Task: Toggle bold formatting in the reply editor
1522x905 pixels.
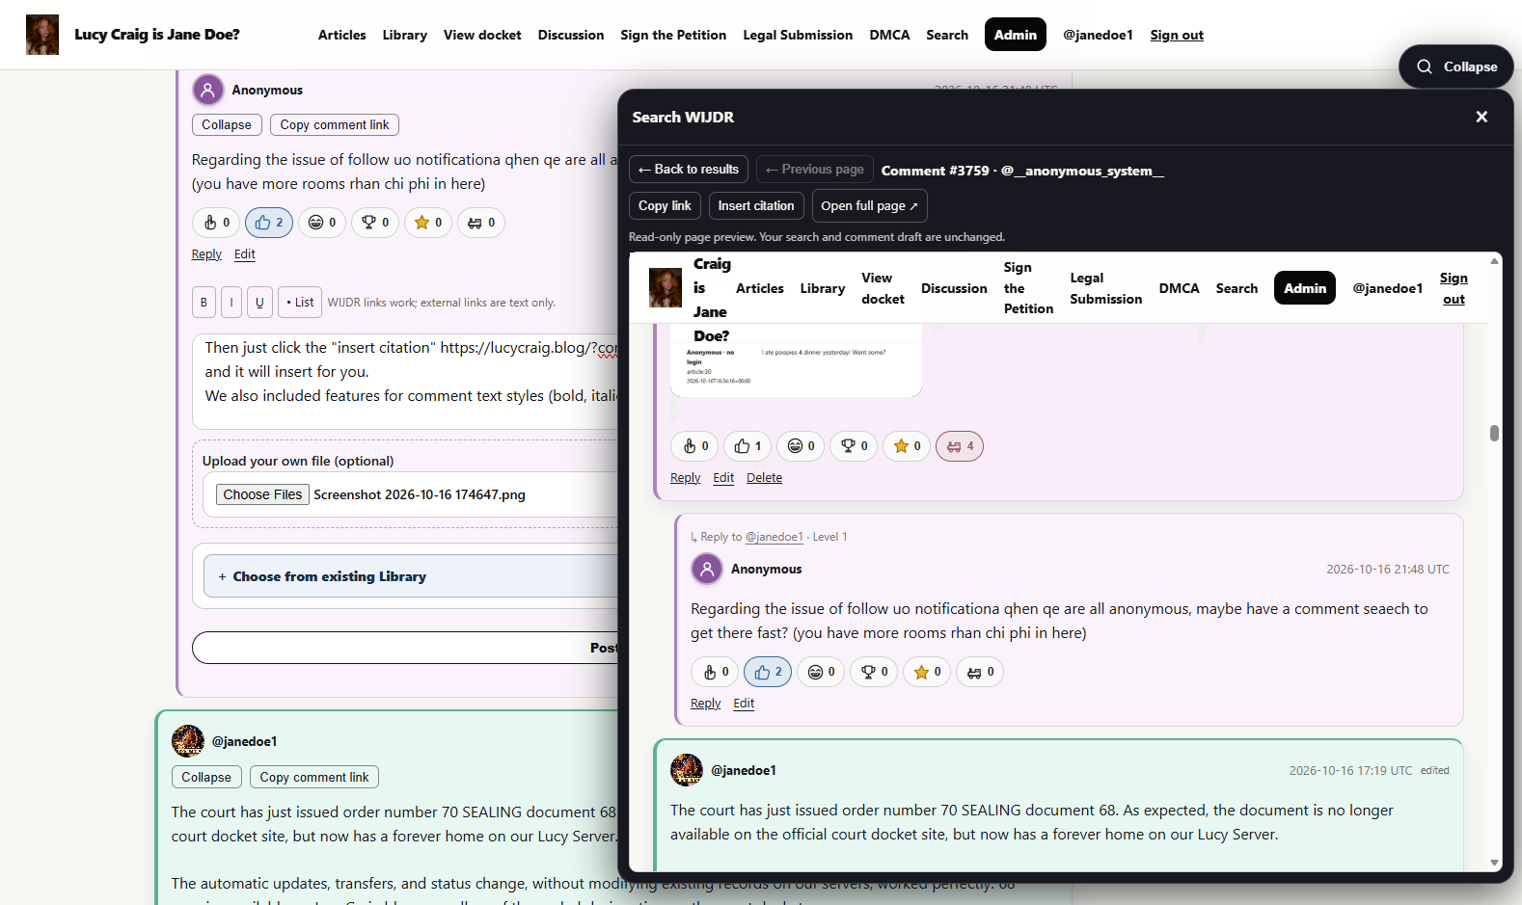Action: tap(204, 302)
